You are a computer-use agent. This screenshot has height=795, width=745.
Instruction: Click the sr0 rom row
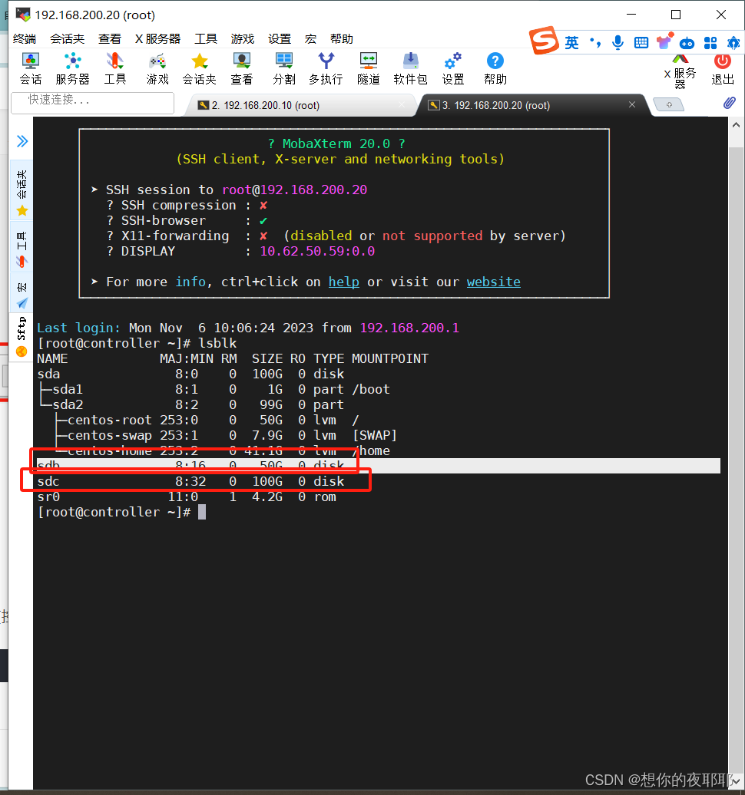click(186, 497)
